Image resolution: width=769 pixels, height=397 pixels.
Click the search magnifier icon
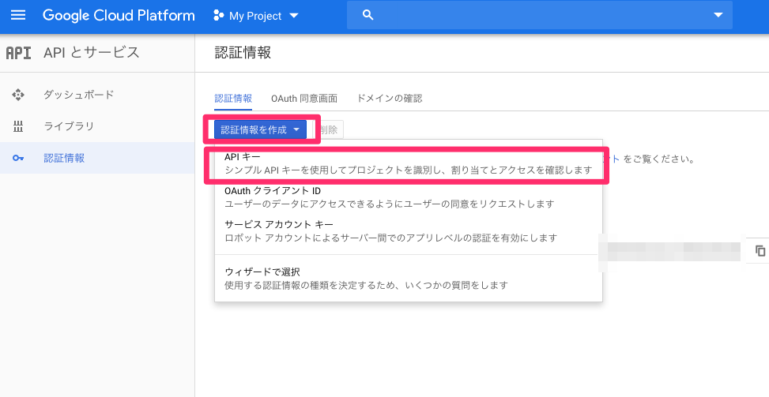tap(368, 15)
